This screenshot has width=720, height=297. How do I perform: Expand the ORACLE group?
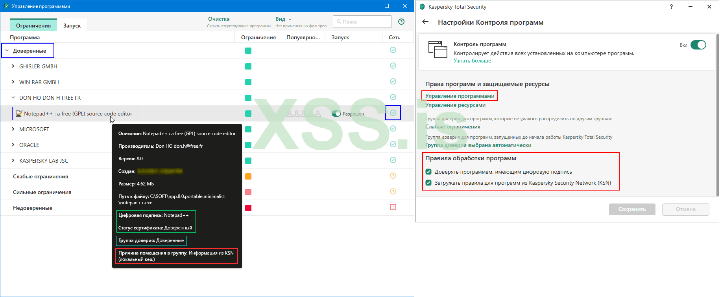(13, 145)
